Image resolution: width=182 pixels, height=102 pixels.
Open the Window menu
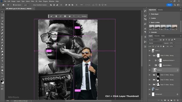[51, 1]
